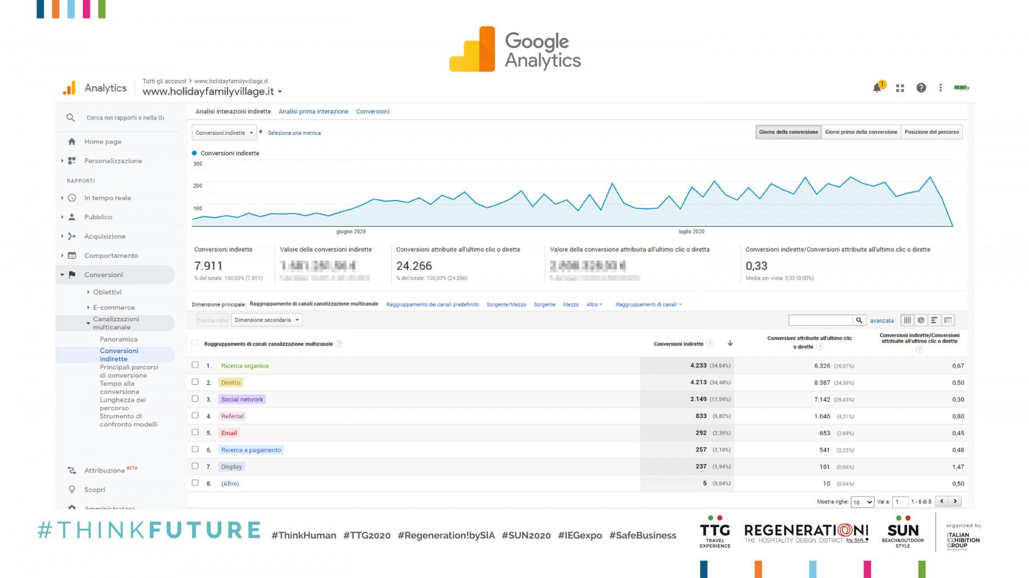Click the avanzata filter link
This screenshot has width=1029, height=578.
[882, 320]
